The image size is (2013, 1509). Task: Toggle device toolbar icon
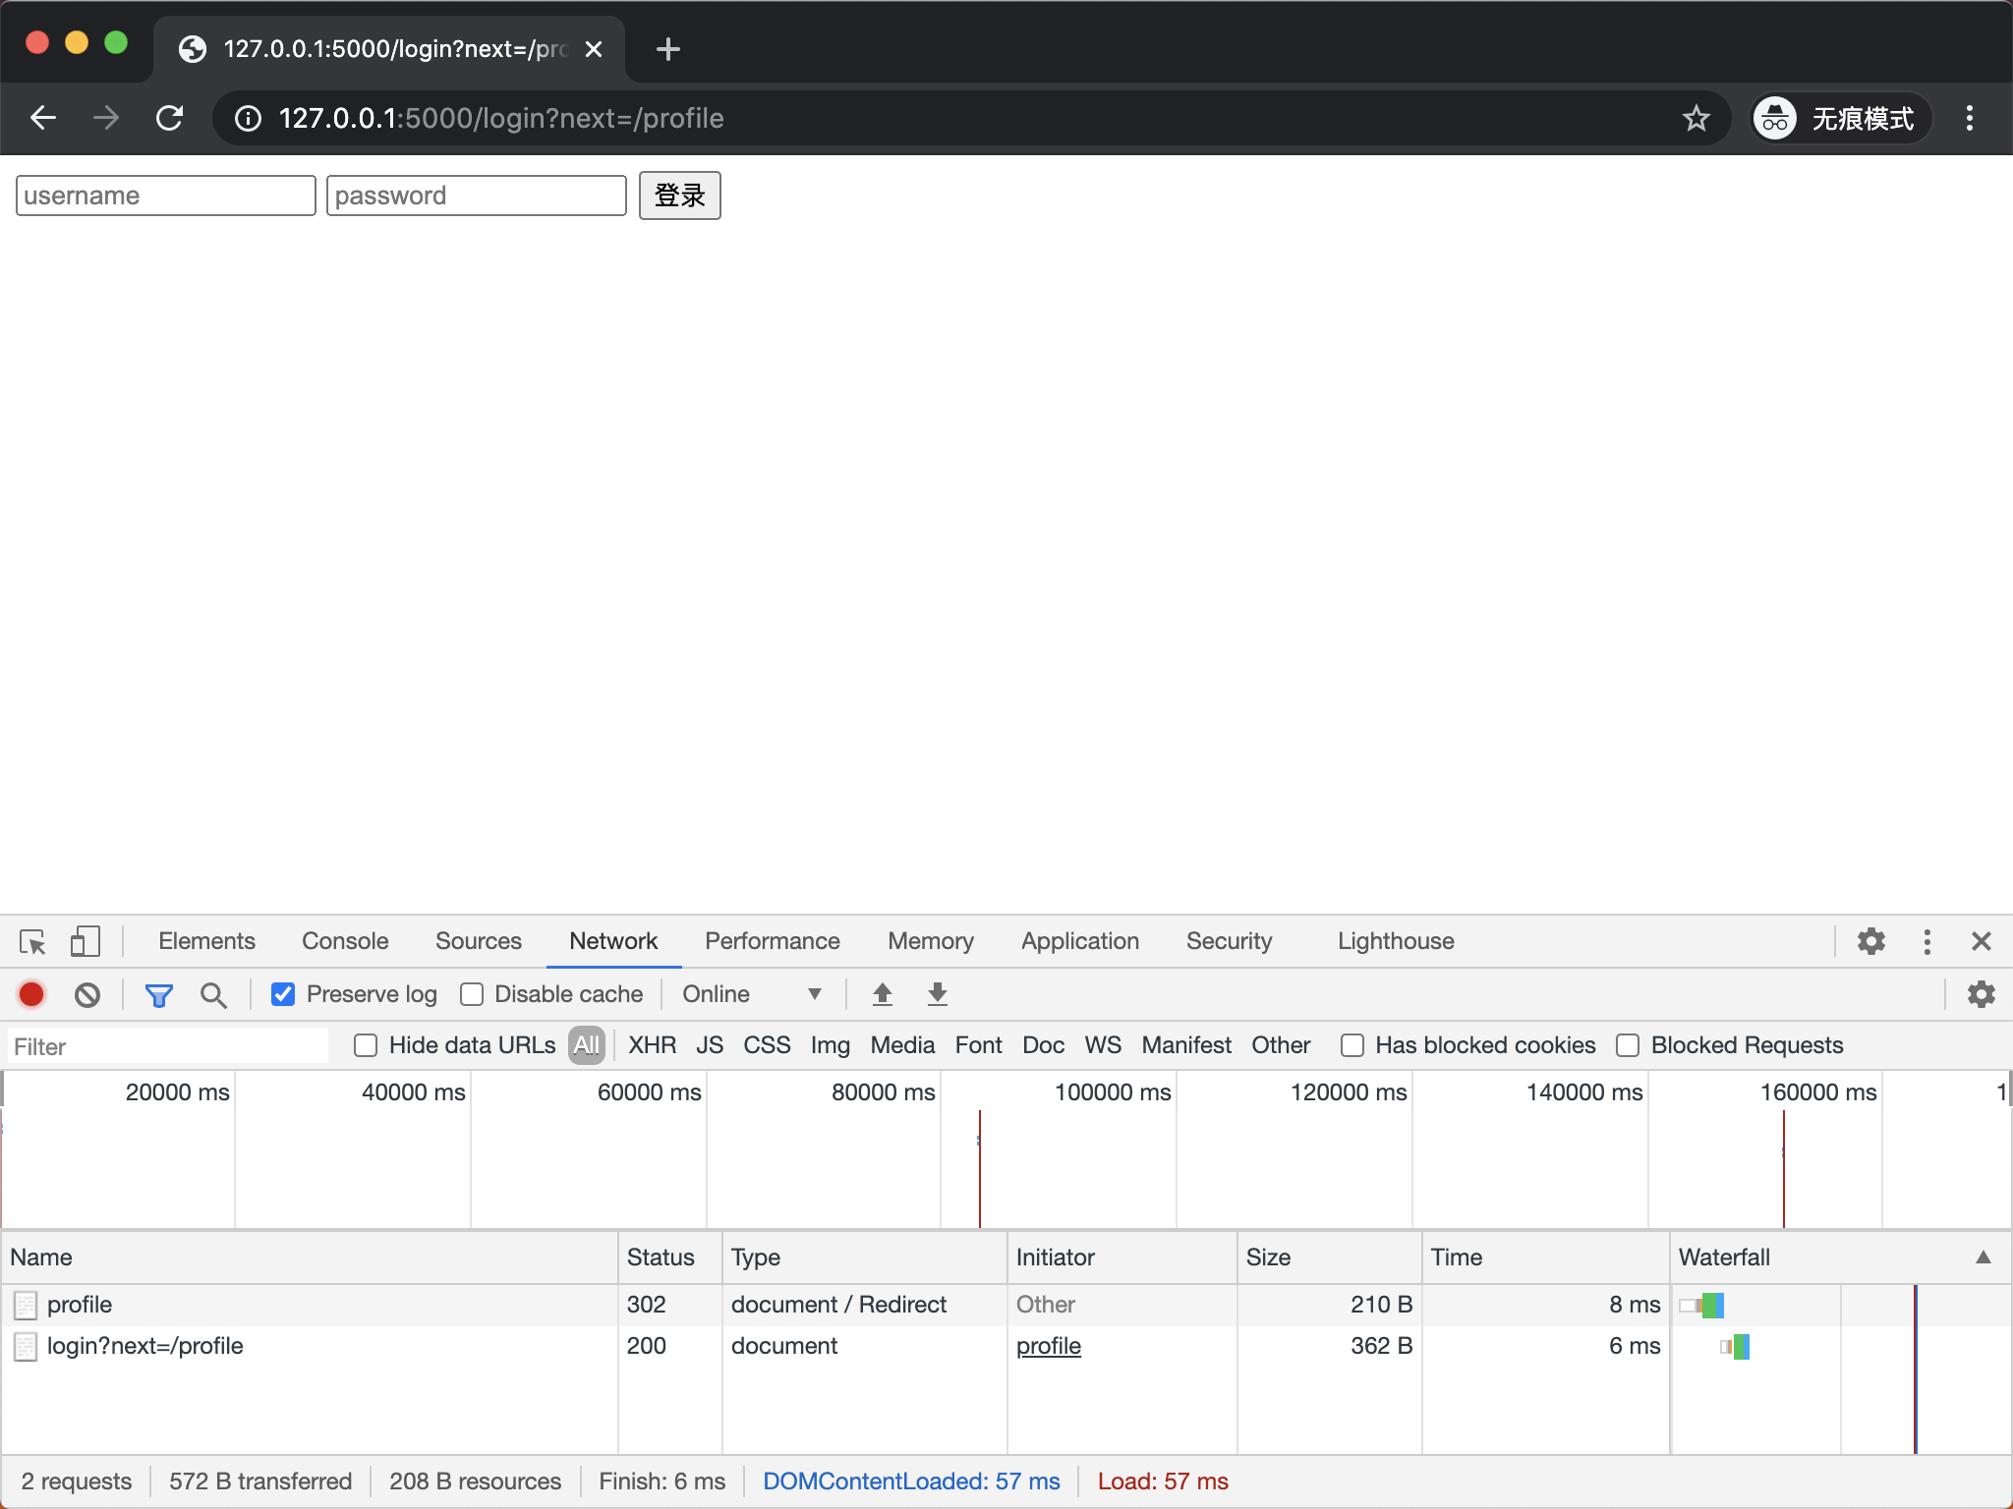tap(86, 941)
